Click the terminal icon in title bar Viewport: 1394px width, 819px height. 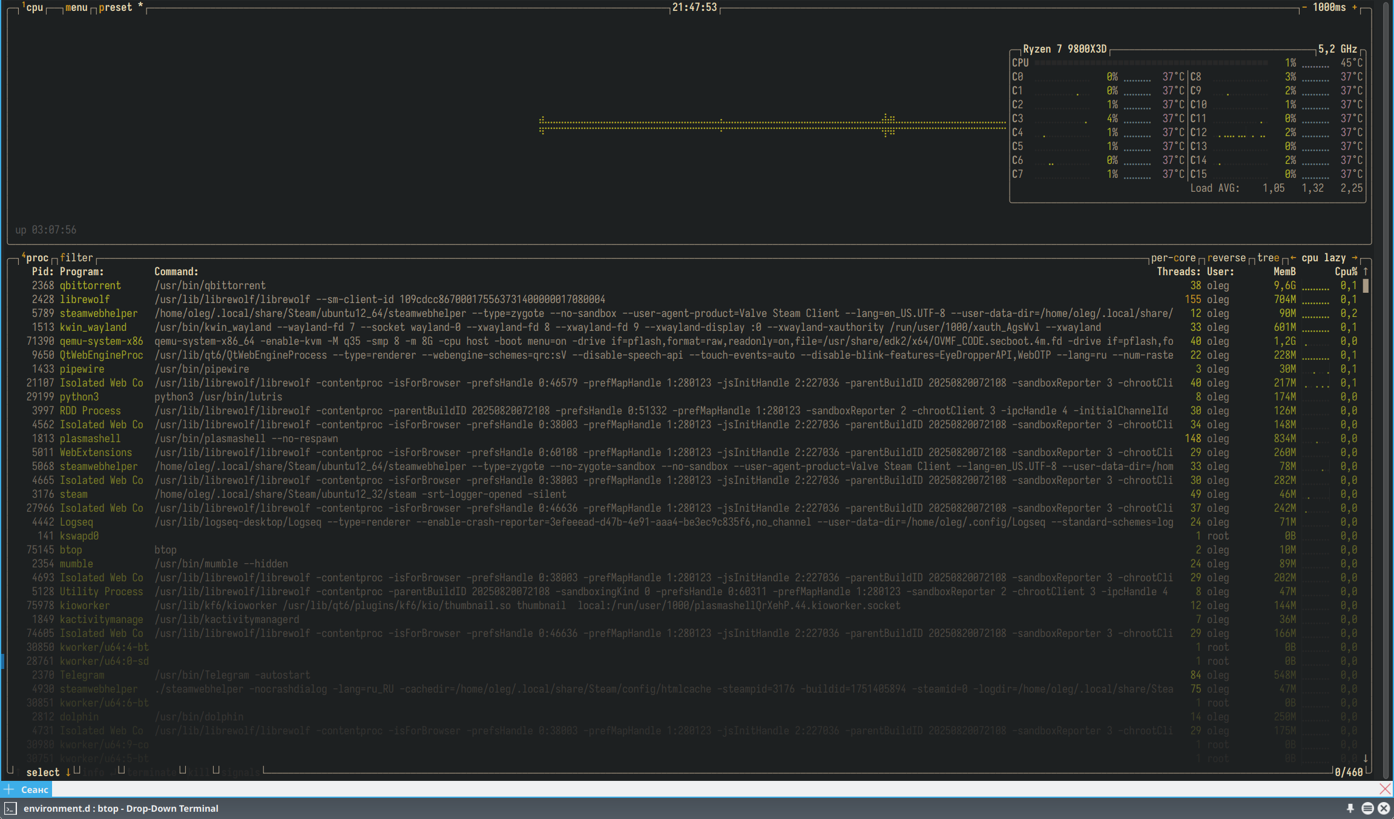coord(10,809)
